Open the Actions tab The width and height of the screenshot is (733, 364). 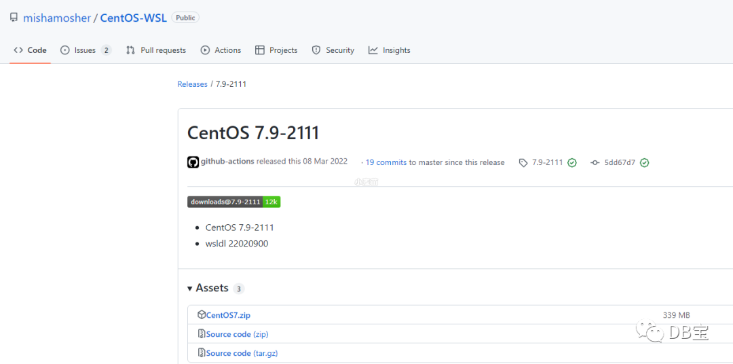tap(221, 50)
